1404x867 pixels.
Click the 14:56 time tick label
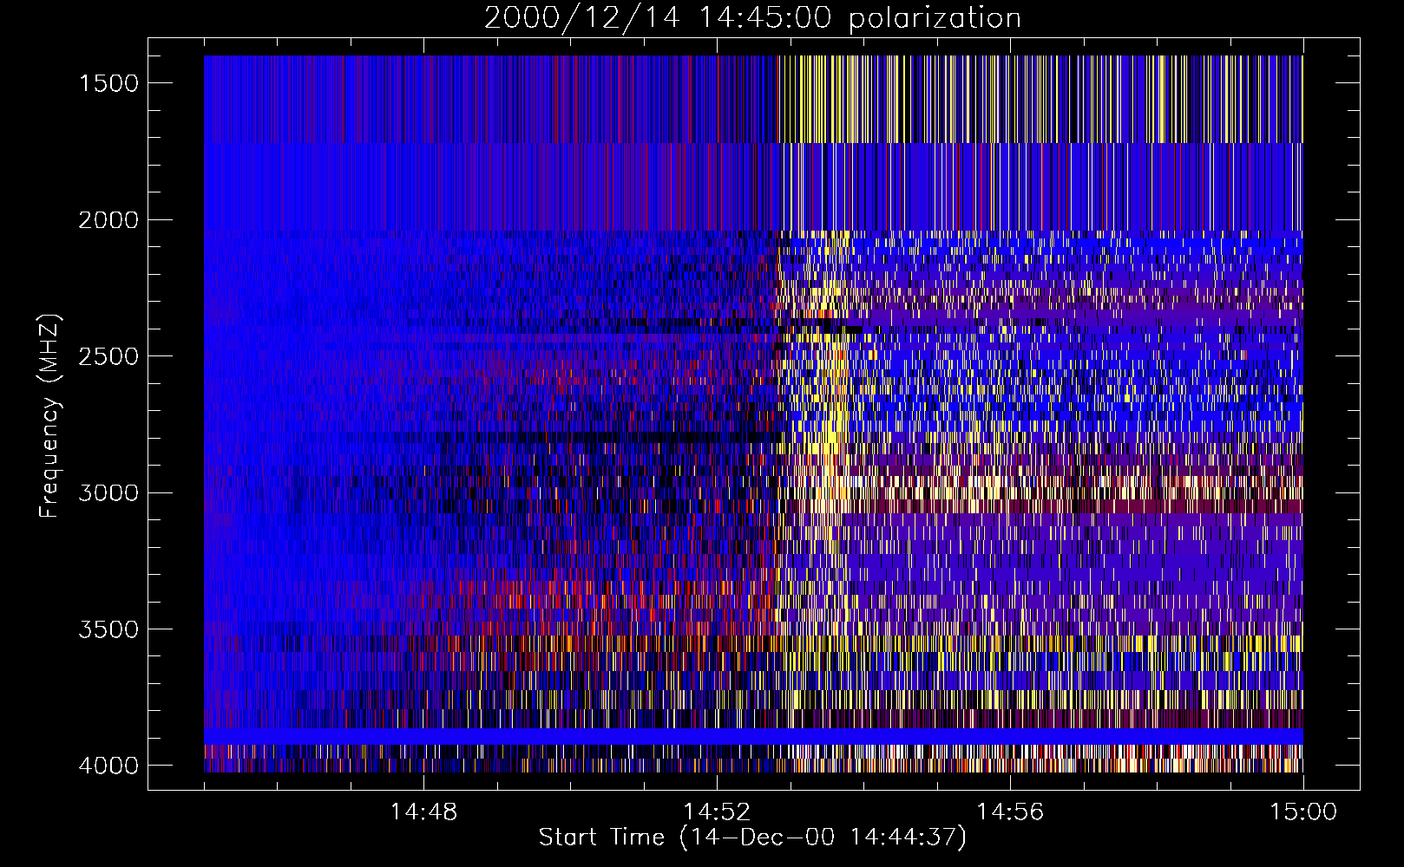[1010, 812]
